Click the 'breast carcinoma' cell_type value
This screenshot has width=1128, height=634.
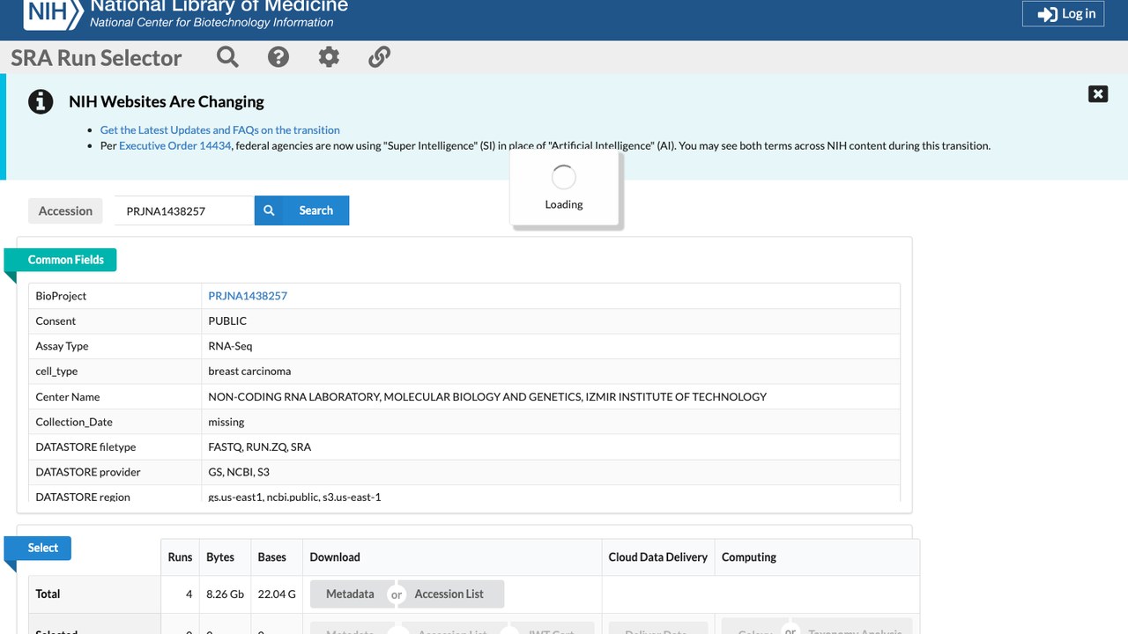pyautogui.click(x=249, y=372)
